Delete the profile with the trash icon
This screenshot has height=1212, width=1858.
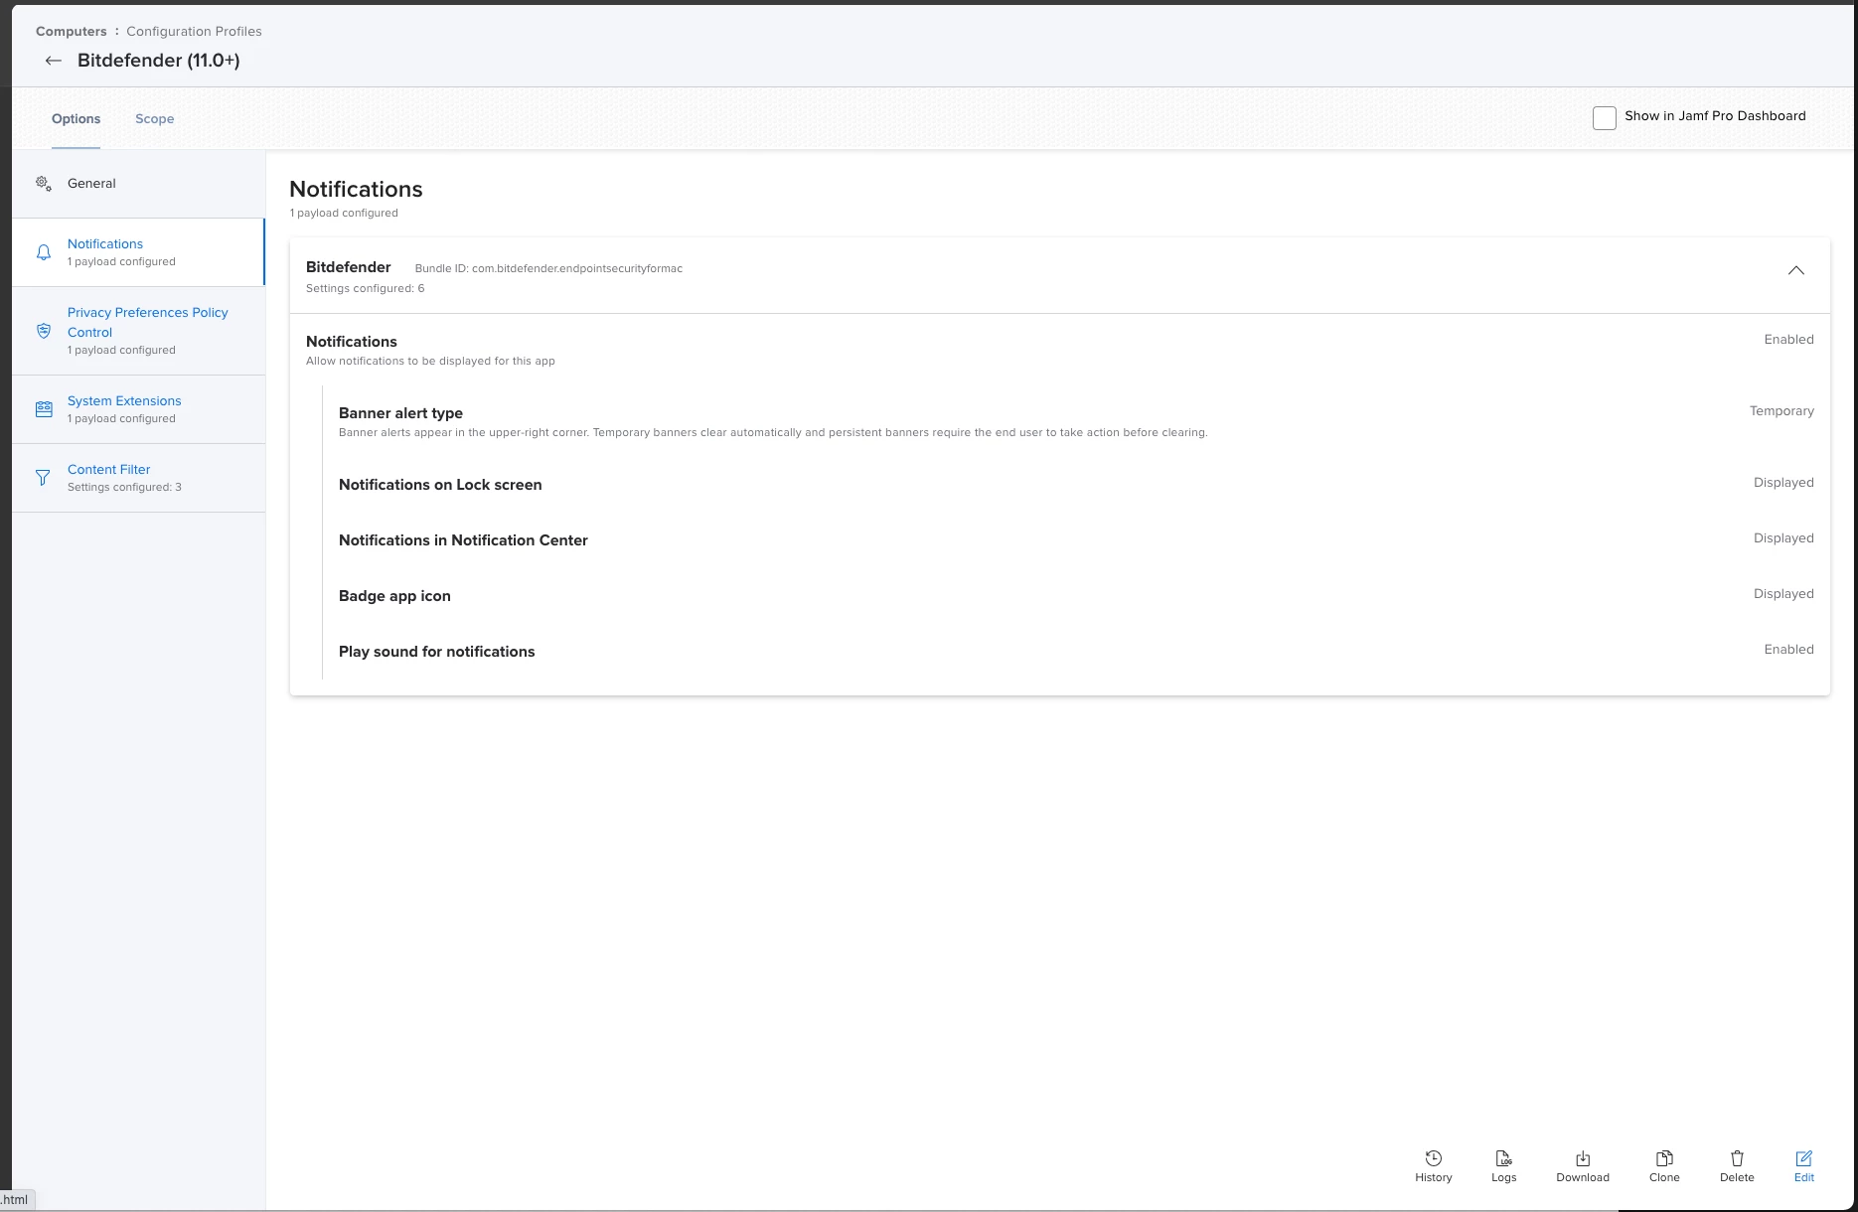tap(1737, 1166)
